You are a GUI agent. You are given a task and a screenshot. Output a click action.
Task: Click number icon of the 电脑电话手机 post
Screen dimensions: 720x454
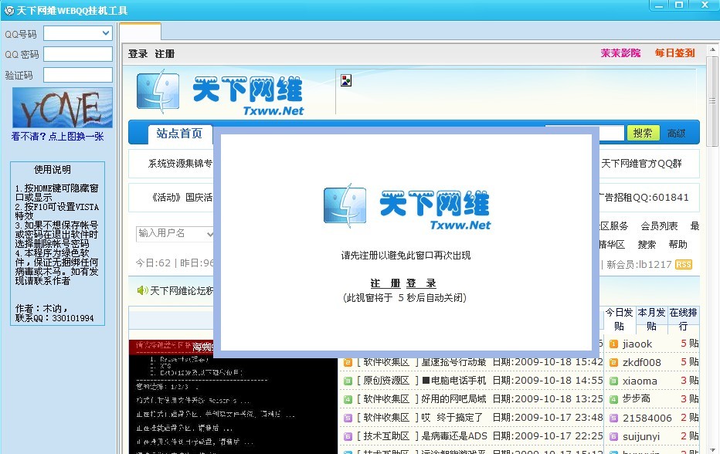(348, 381)
